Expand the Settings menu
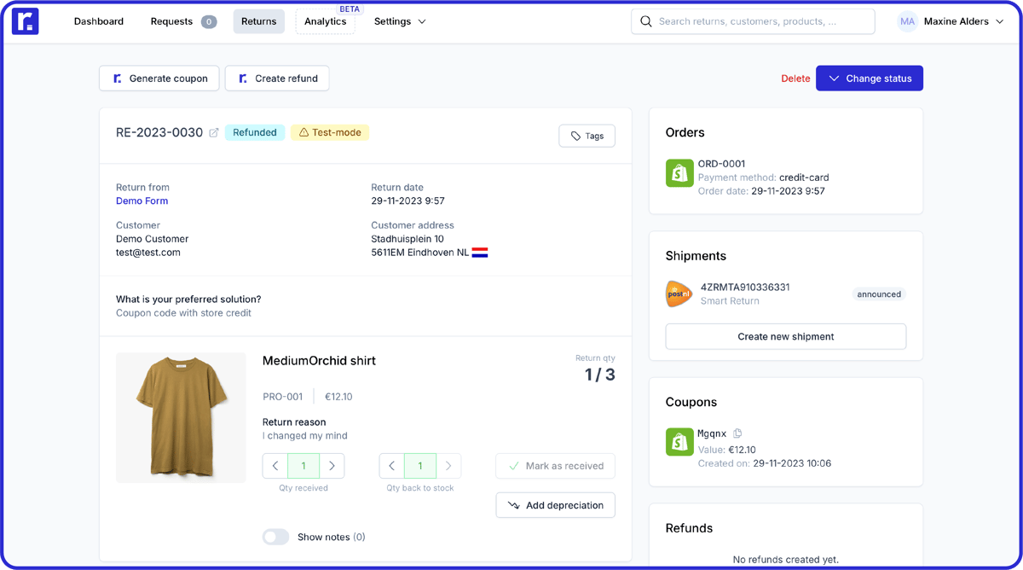 point(399,21)
